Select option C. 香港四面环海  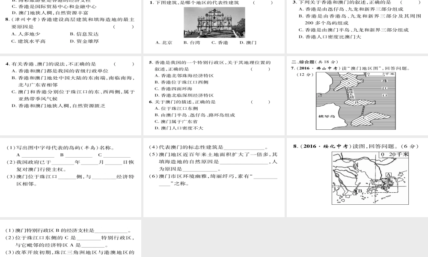tap(173, 89)
